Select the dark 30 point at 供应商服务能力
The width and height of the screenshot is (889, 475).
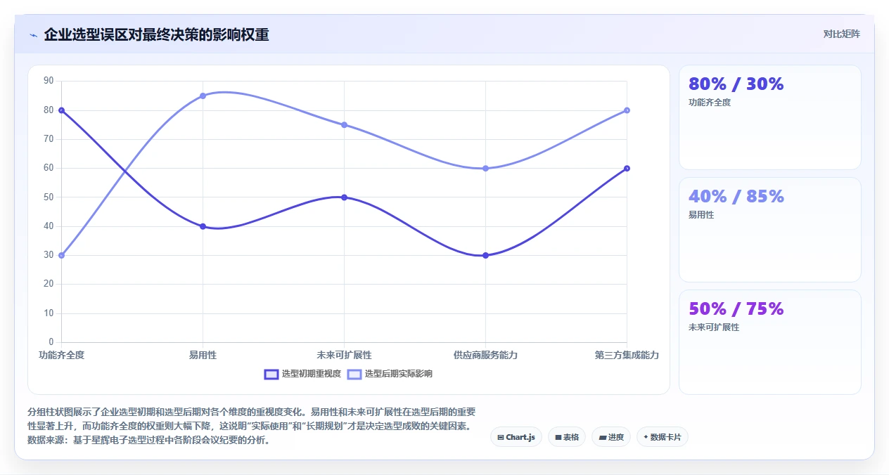485,255
